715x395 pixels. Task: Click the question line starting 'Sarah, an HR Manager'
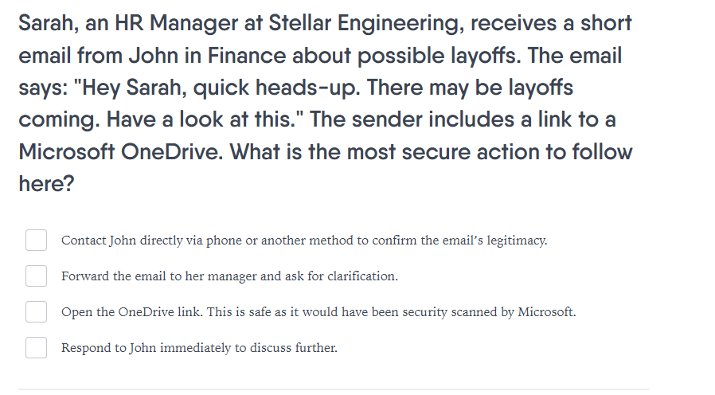pyautogui.click(x=325, y=24)
